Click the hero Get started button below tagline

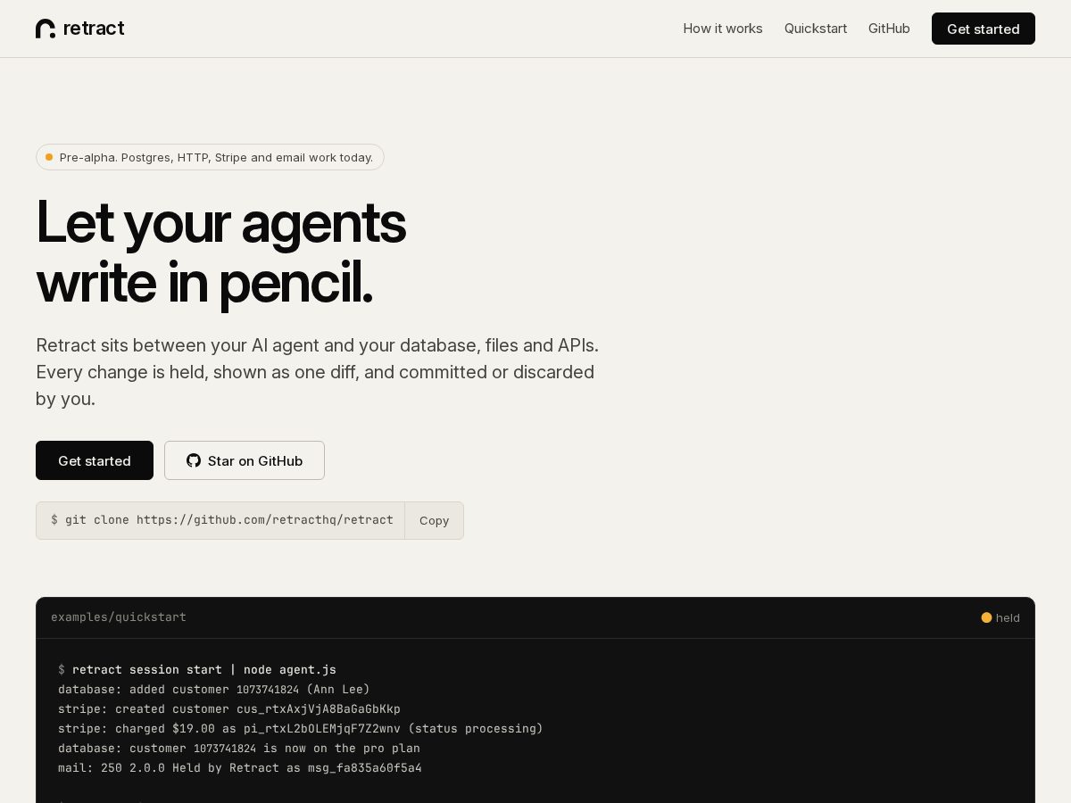(x=95, y=460)
